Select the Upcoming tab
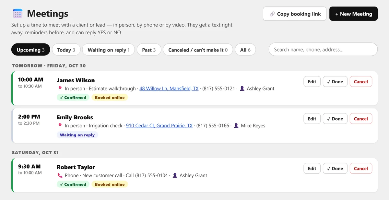389x200 pixels. (x=31, y=50)
